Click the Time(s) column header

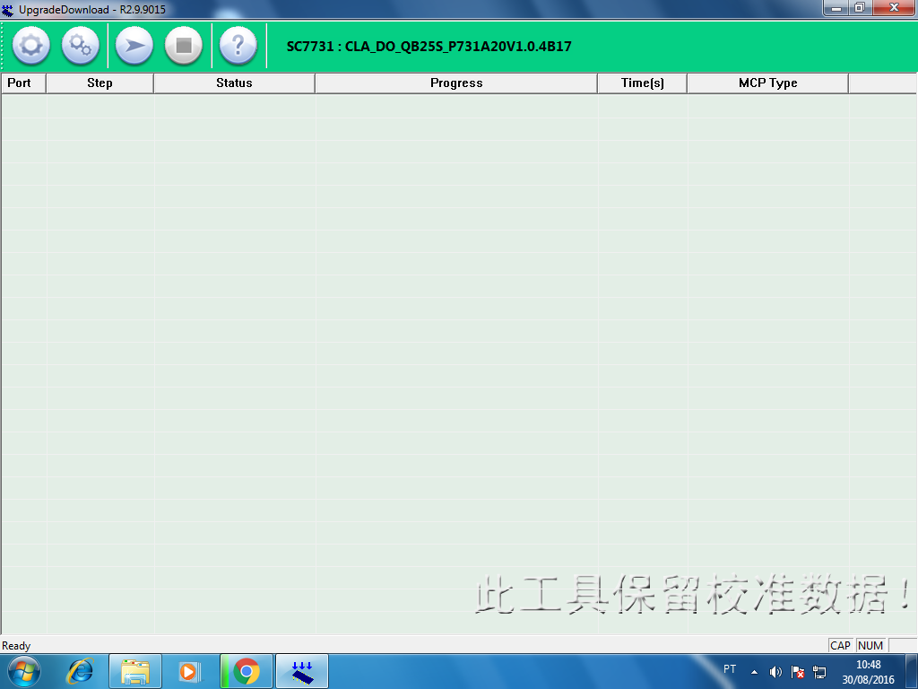(643, 83)
